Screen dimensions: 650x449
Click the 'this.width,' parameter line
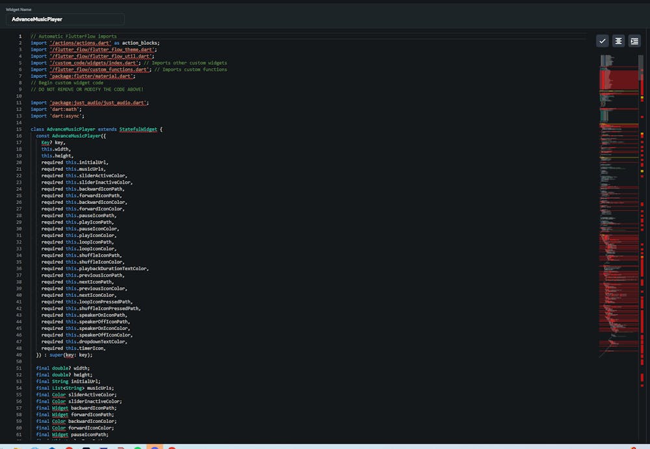coord(56,149)
